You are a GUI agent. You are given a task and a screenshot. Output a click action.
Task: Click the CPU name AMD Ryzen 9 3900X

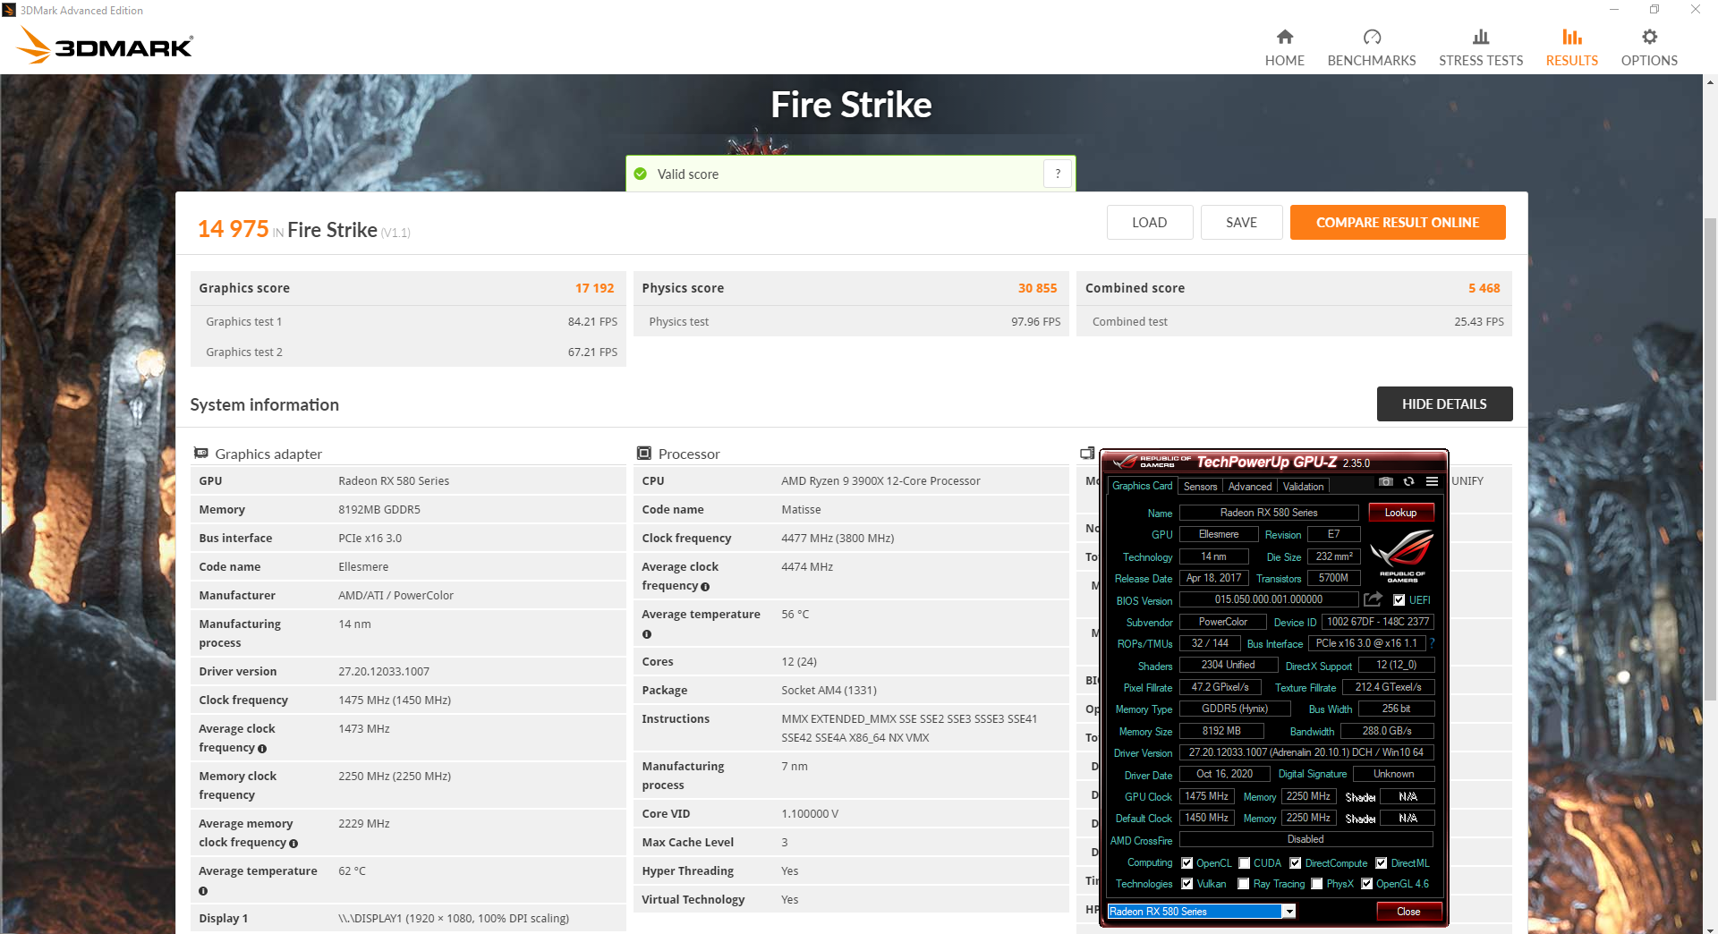coord(880,481)
